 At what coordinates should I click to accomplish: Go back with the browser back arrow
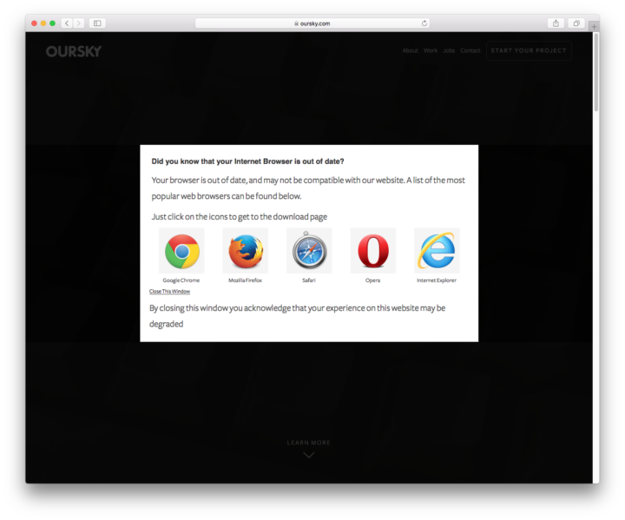(x=67, y=23)
